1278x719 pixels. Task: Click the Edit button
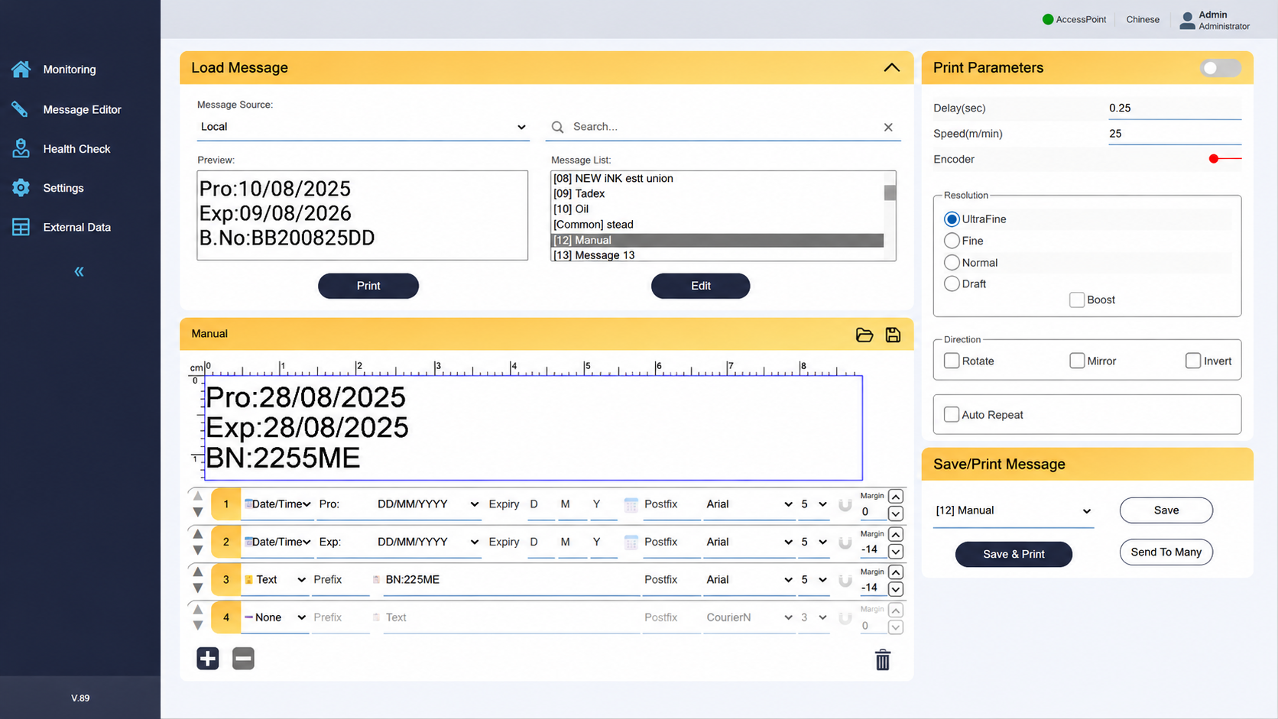tap(701, 286)
